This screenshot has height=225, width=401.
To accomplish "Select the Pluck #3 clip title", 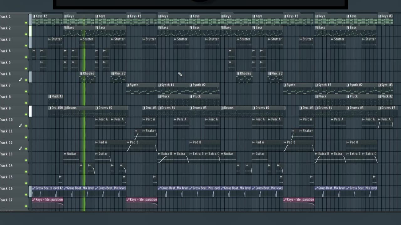I will [x=57, y=96].
